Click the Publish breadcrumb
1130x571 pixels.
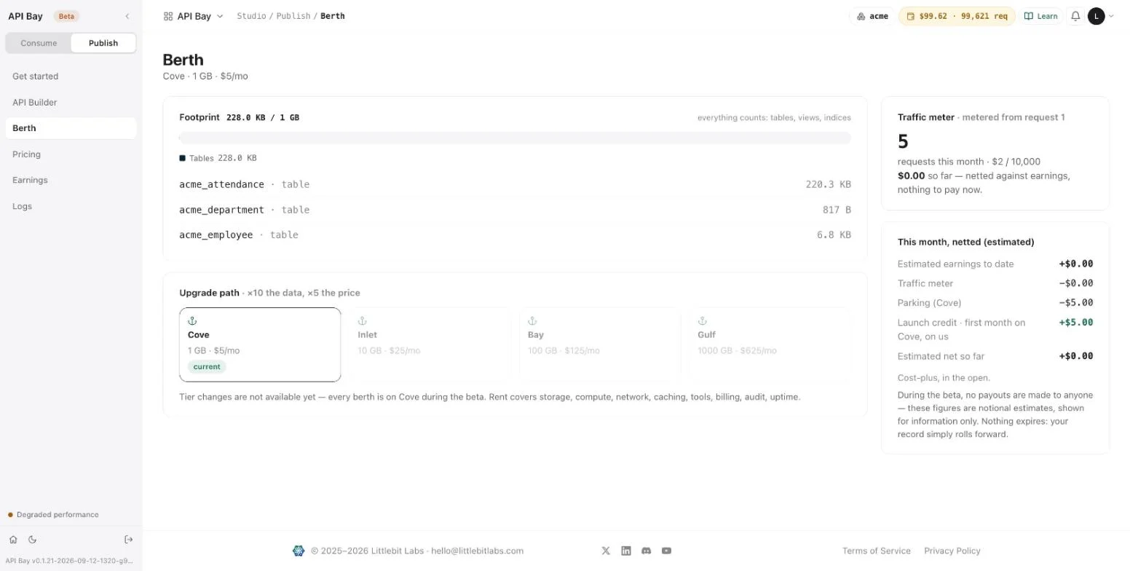coord(293,16)
